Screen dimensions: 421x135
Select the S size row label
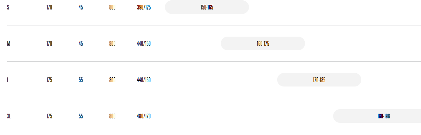(x=8, y=7)
